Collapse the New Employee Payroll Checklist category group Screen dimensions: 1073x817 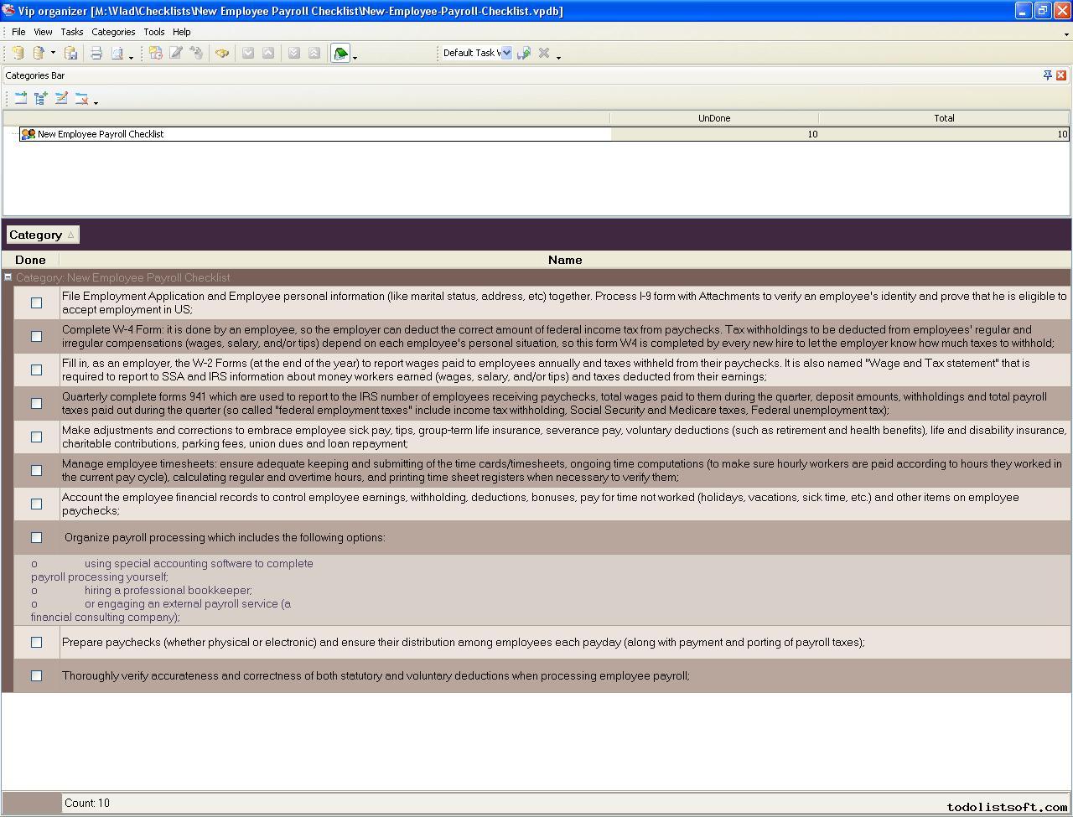coord(8,277)
